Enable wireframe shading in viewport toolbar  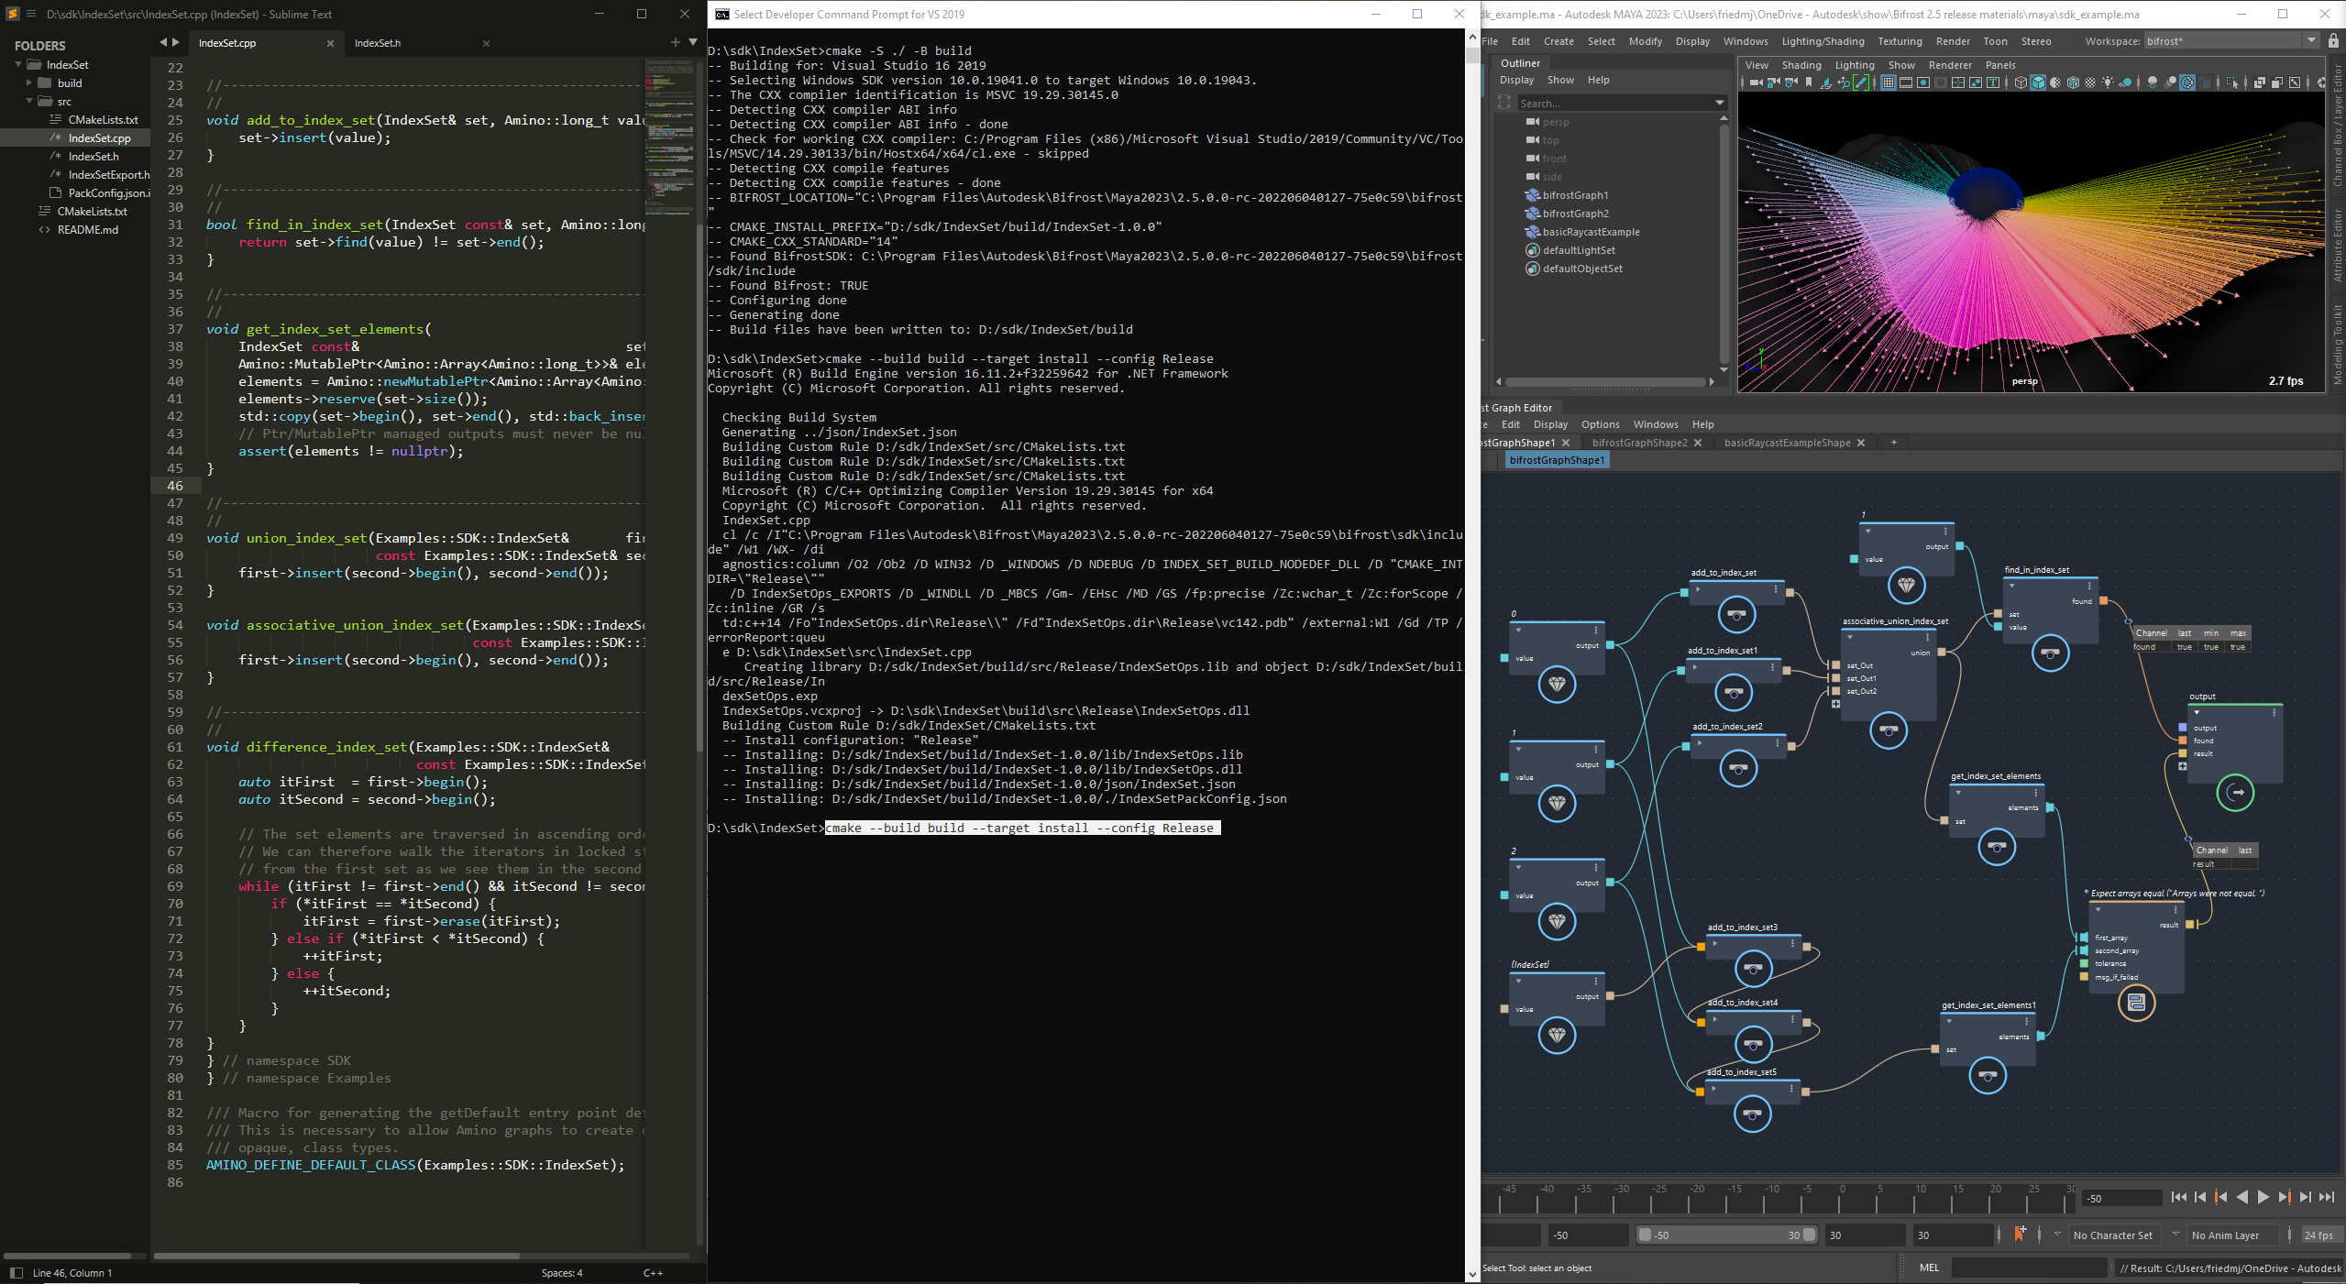(2021, 82)
